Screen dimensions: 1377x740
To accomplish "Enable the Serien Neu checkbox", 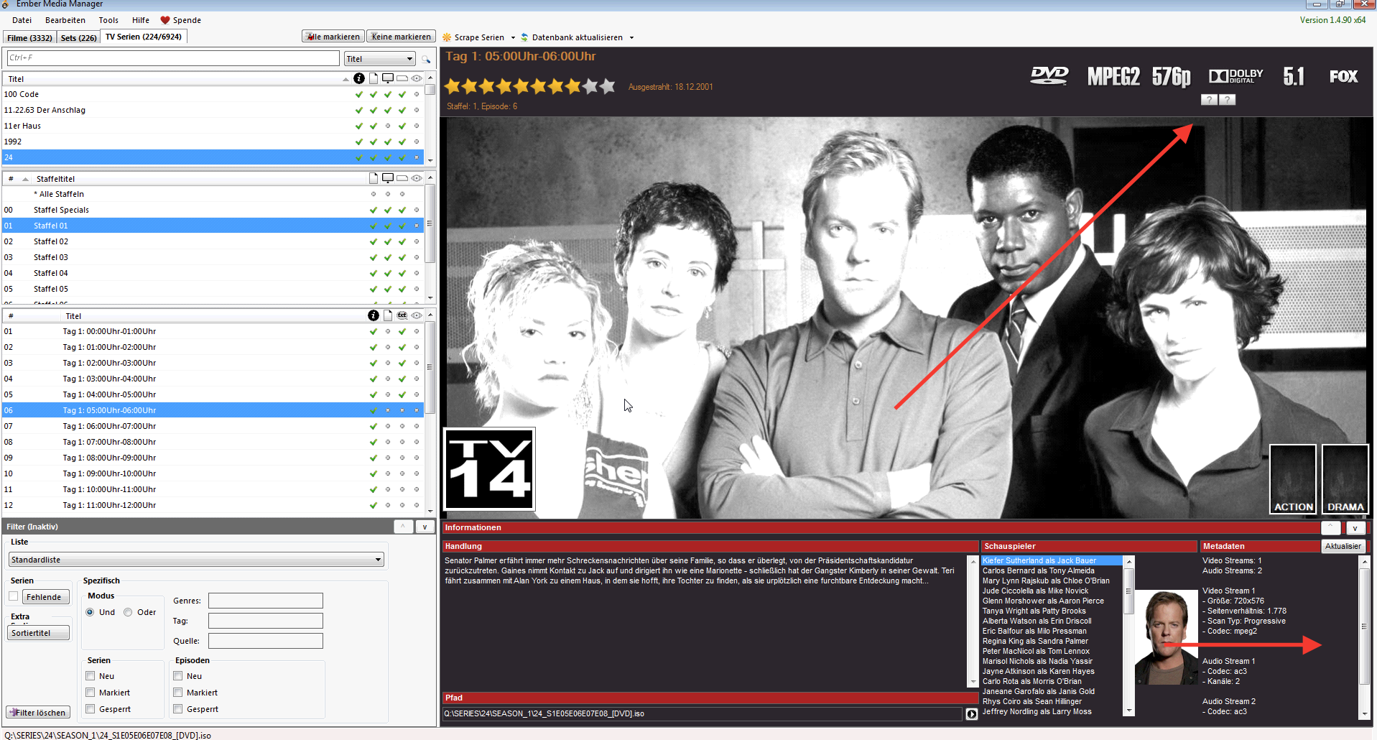I will point(91,676).
